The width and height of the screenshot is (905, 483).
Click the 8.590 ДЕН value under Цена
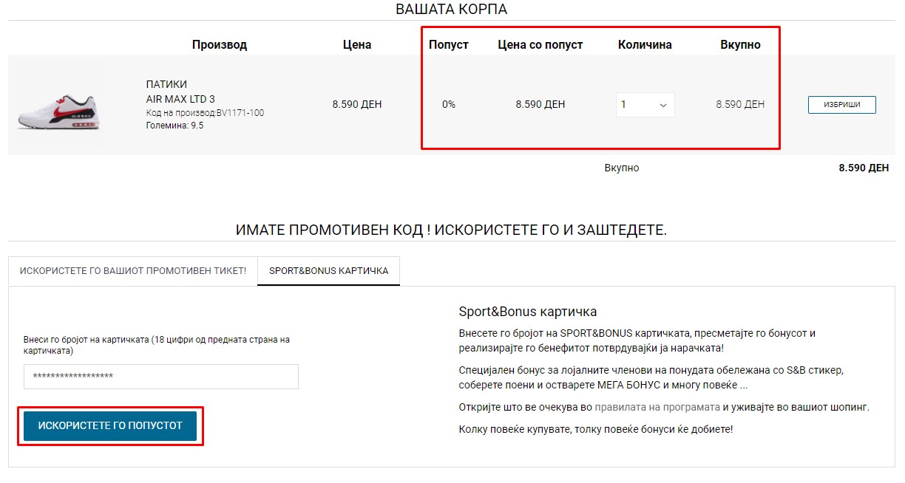click(357, 104)
